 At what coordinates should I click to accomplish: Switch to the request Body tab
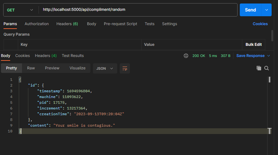tap(91, 24)
